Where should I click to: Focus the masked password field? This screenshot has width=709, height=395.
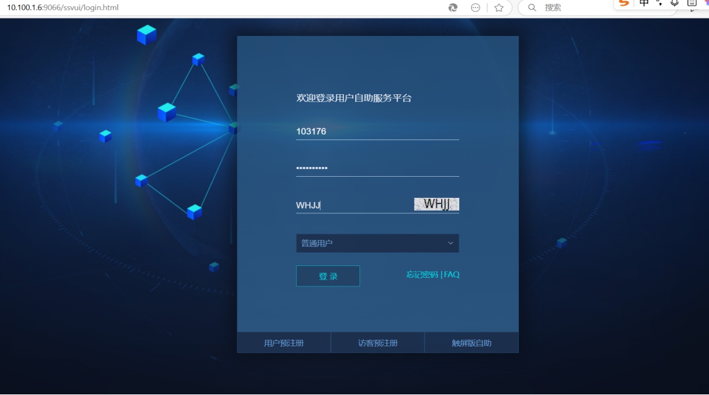(x=377, y=168)
